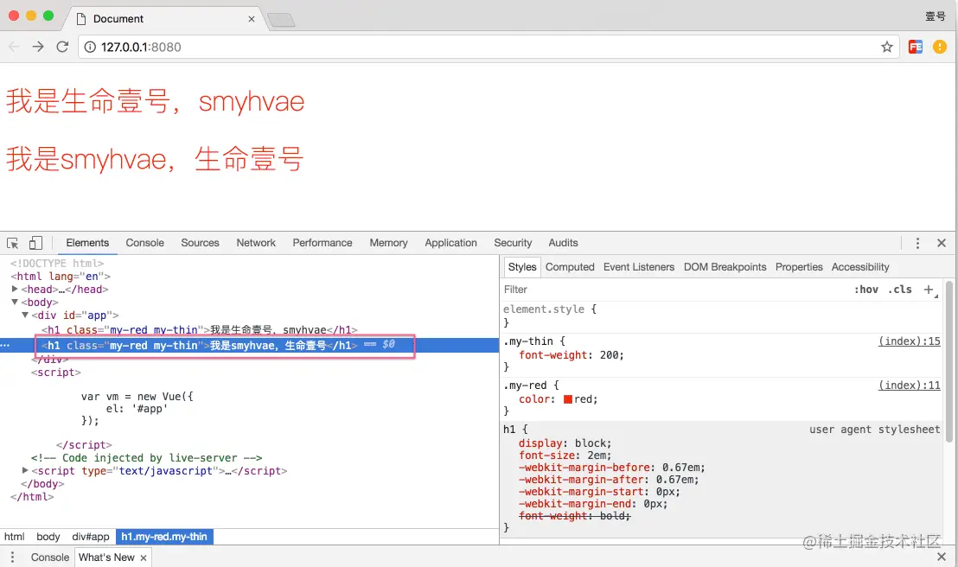Click the 壹号 profile label in the title bar

(935, 16)
